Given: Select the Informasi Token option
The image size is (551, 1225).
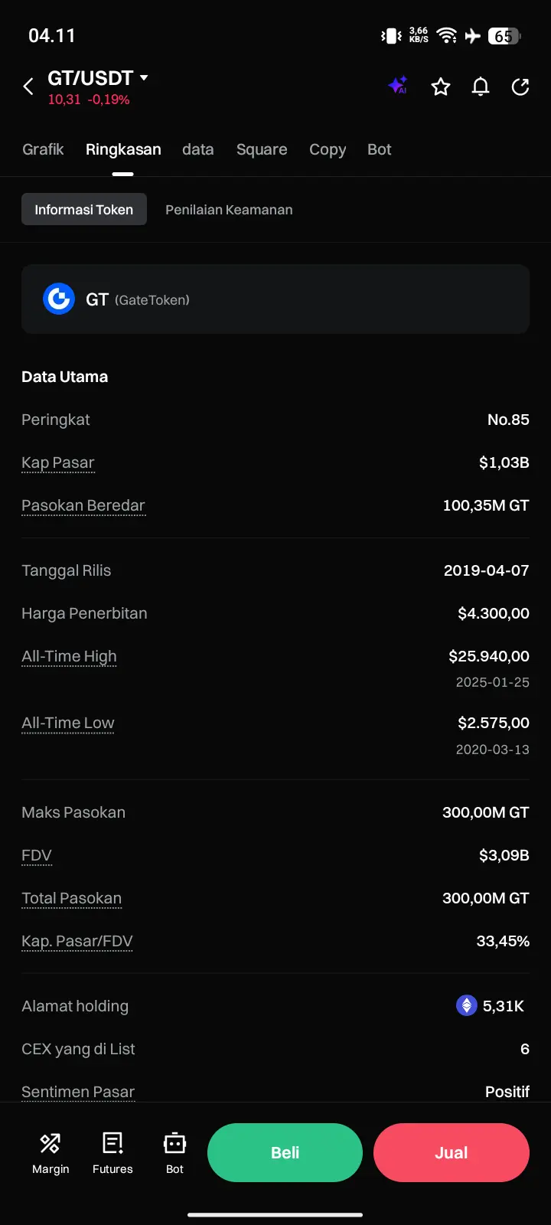Looking at the screenshot, I should 84,210.
